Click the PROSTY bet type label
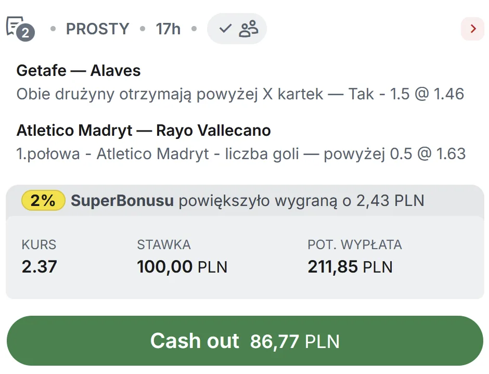This screenshot has height=374, width=489. (x=97, y=29)
